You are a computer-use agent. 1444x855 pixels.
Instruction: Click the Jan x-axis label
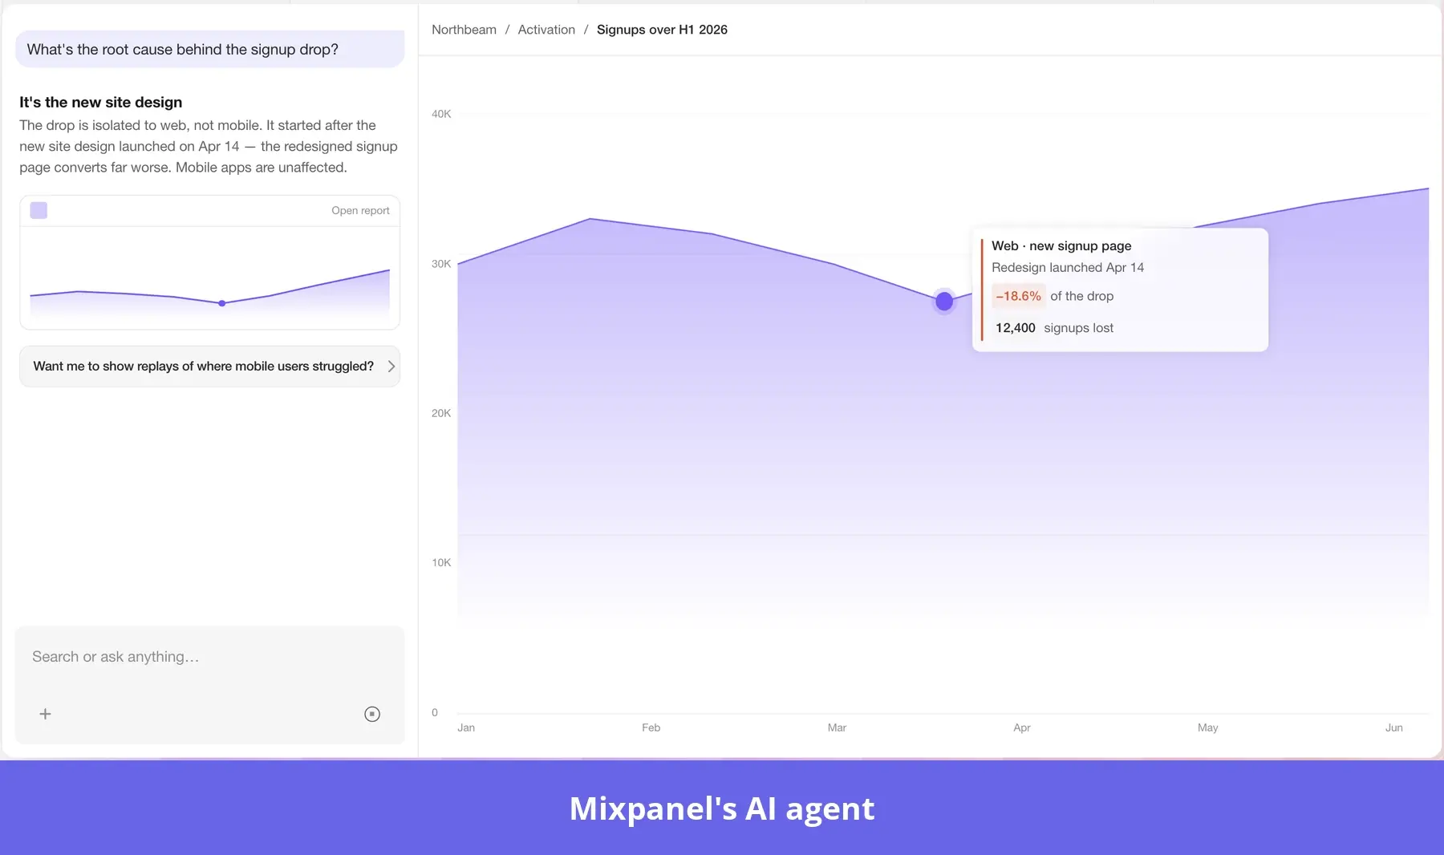point(466,727)
